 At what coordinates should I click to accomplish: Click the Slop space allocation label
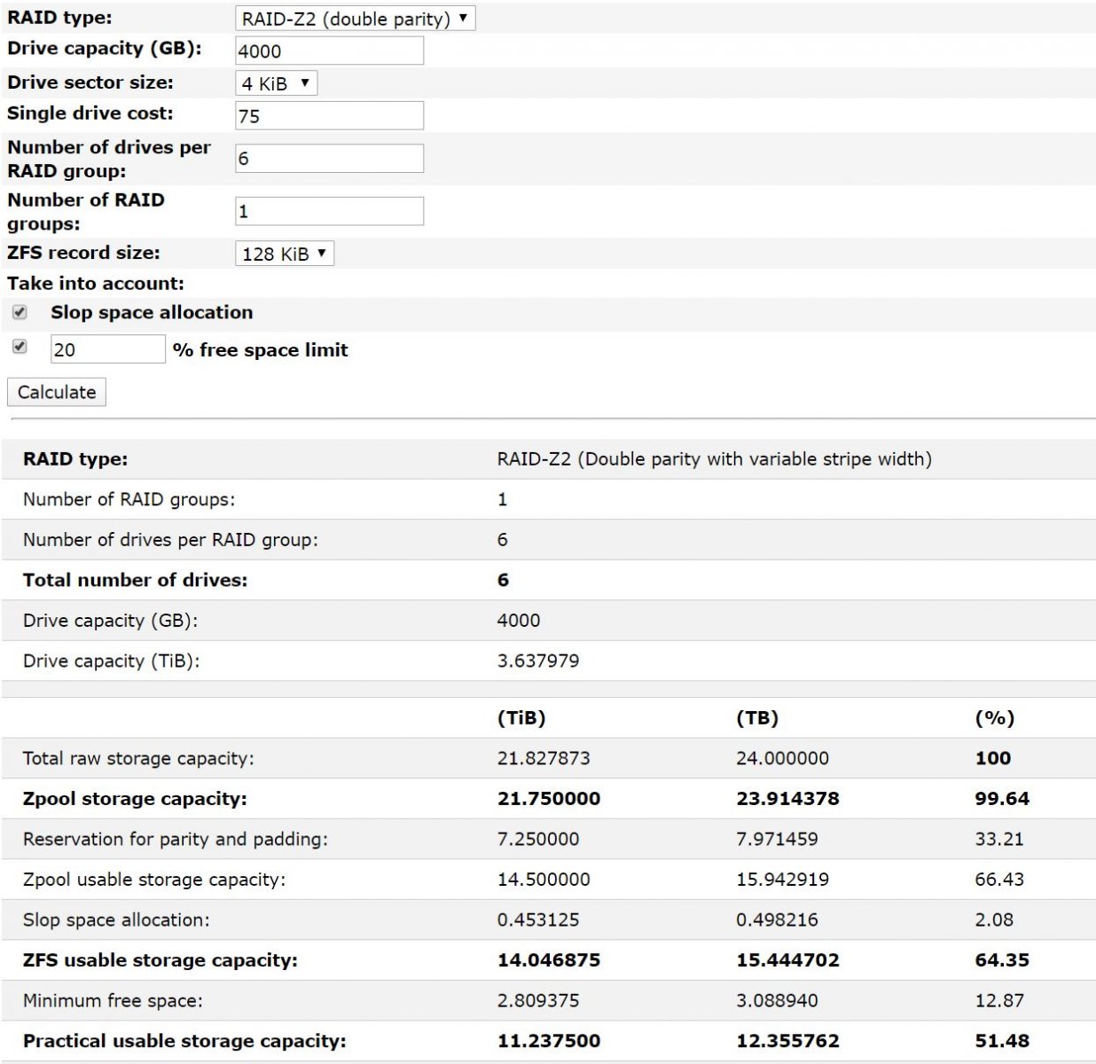tap(152, 312)
